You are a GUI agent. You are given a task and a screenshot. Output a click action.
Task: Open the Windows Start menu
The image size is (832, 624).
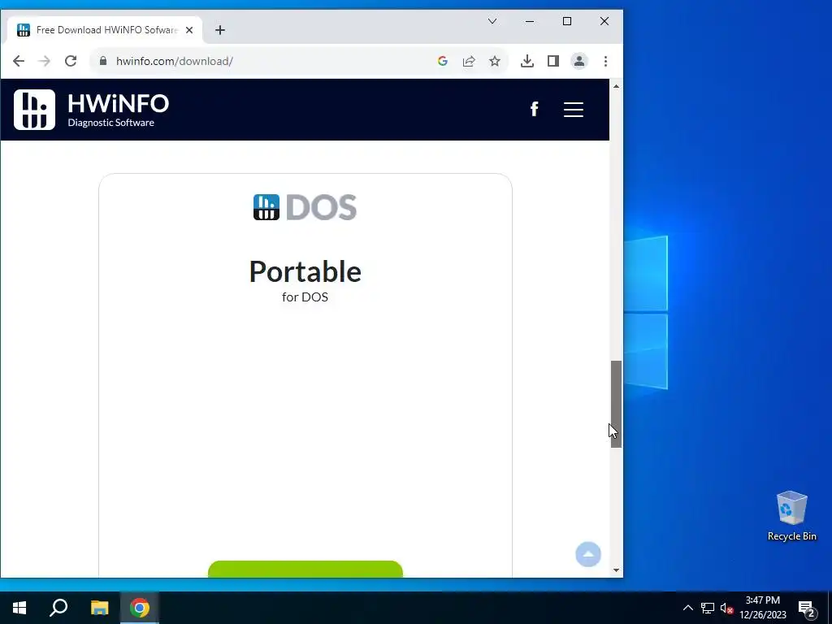point(19,608)
